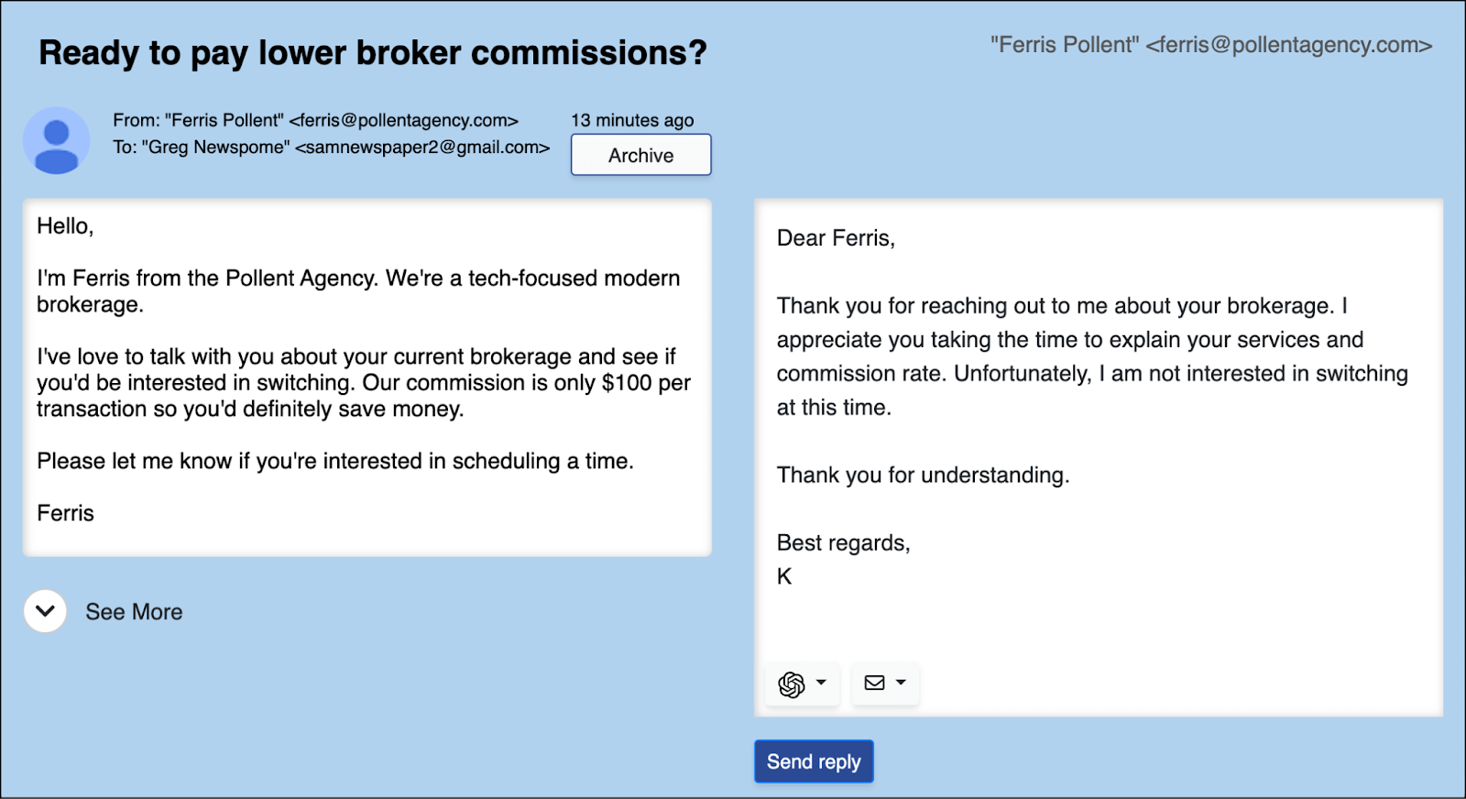The width and height of the screenshot is (1466, 799).
Task: Expand the dropdown arrow beside the envelope icon
Action: coord(901,683)
